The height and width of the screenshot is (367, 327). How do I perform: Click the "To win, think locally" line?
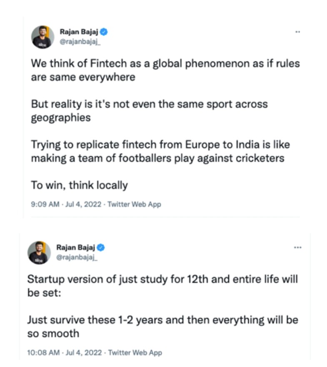tap(80, 185)
